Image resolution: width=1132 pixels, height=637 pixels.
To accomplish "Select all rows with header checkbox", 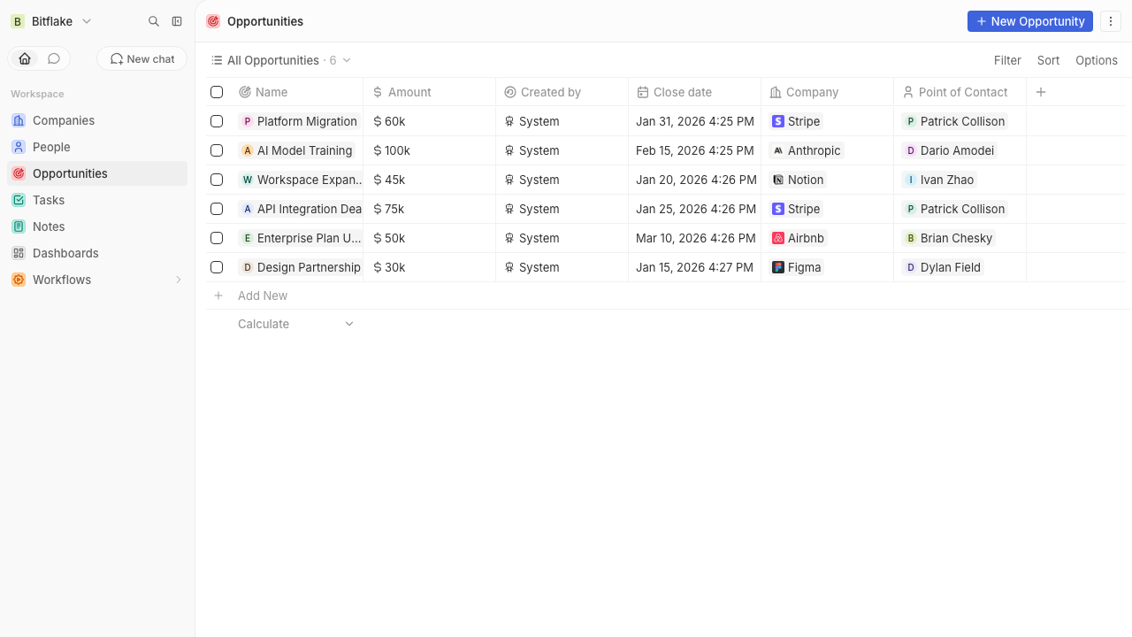I will tap(217, 92).
